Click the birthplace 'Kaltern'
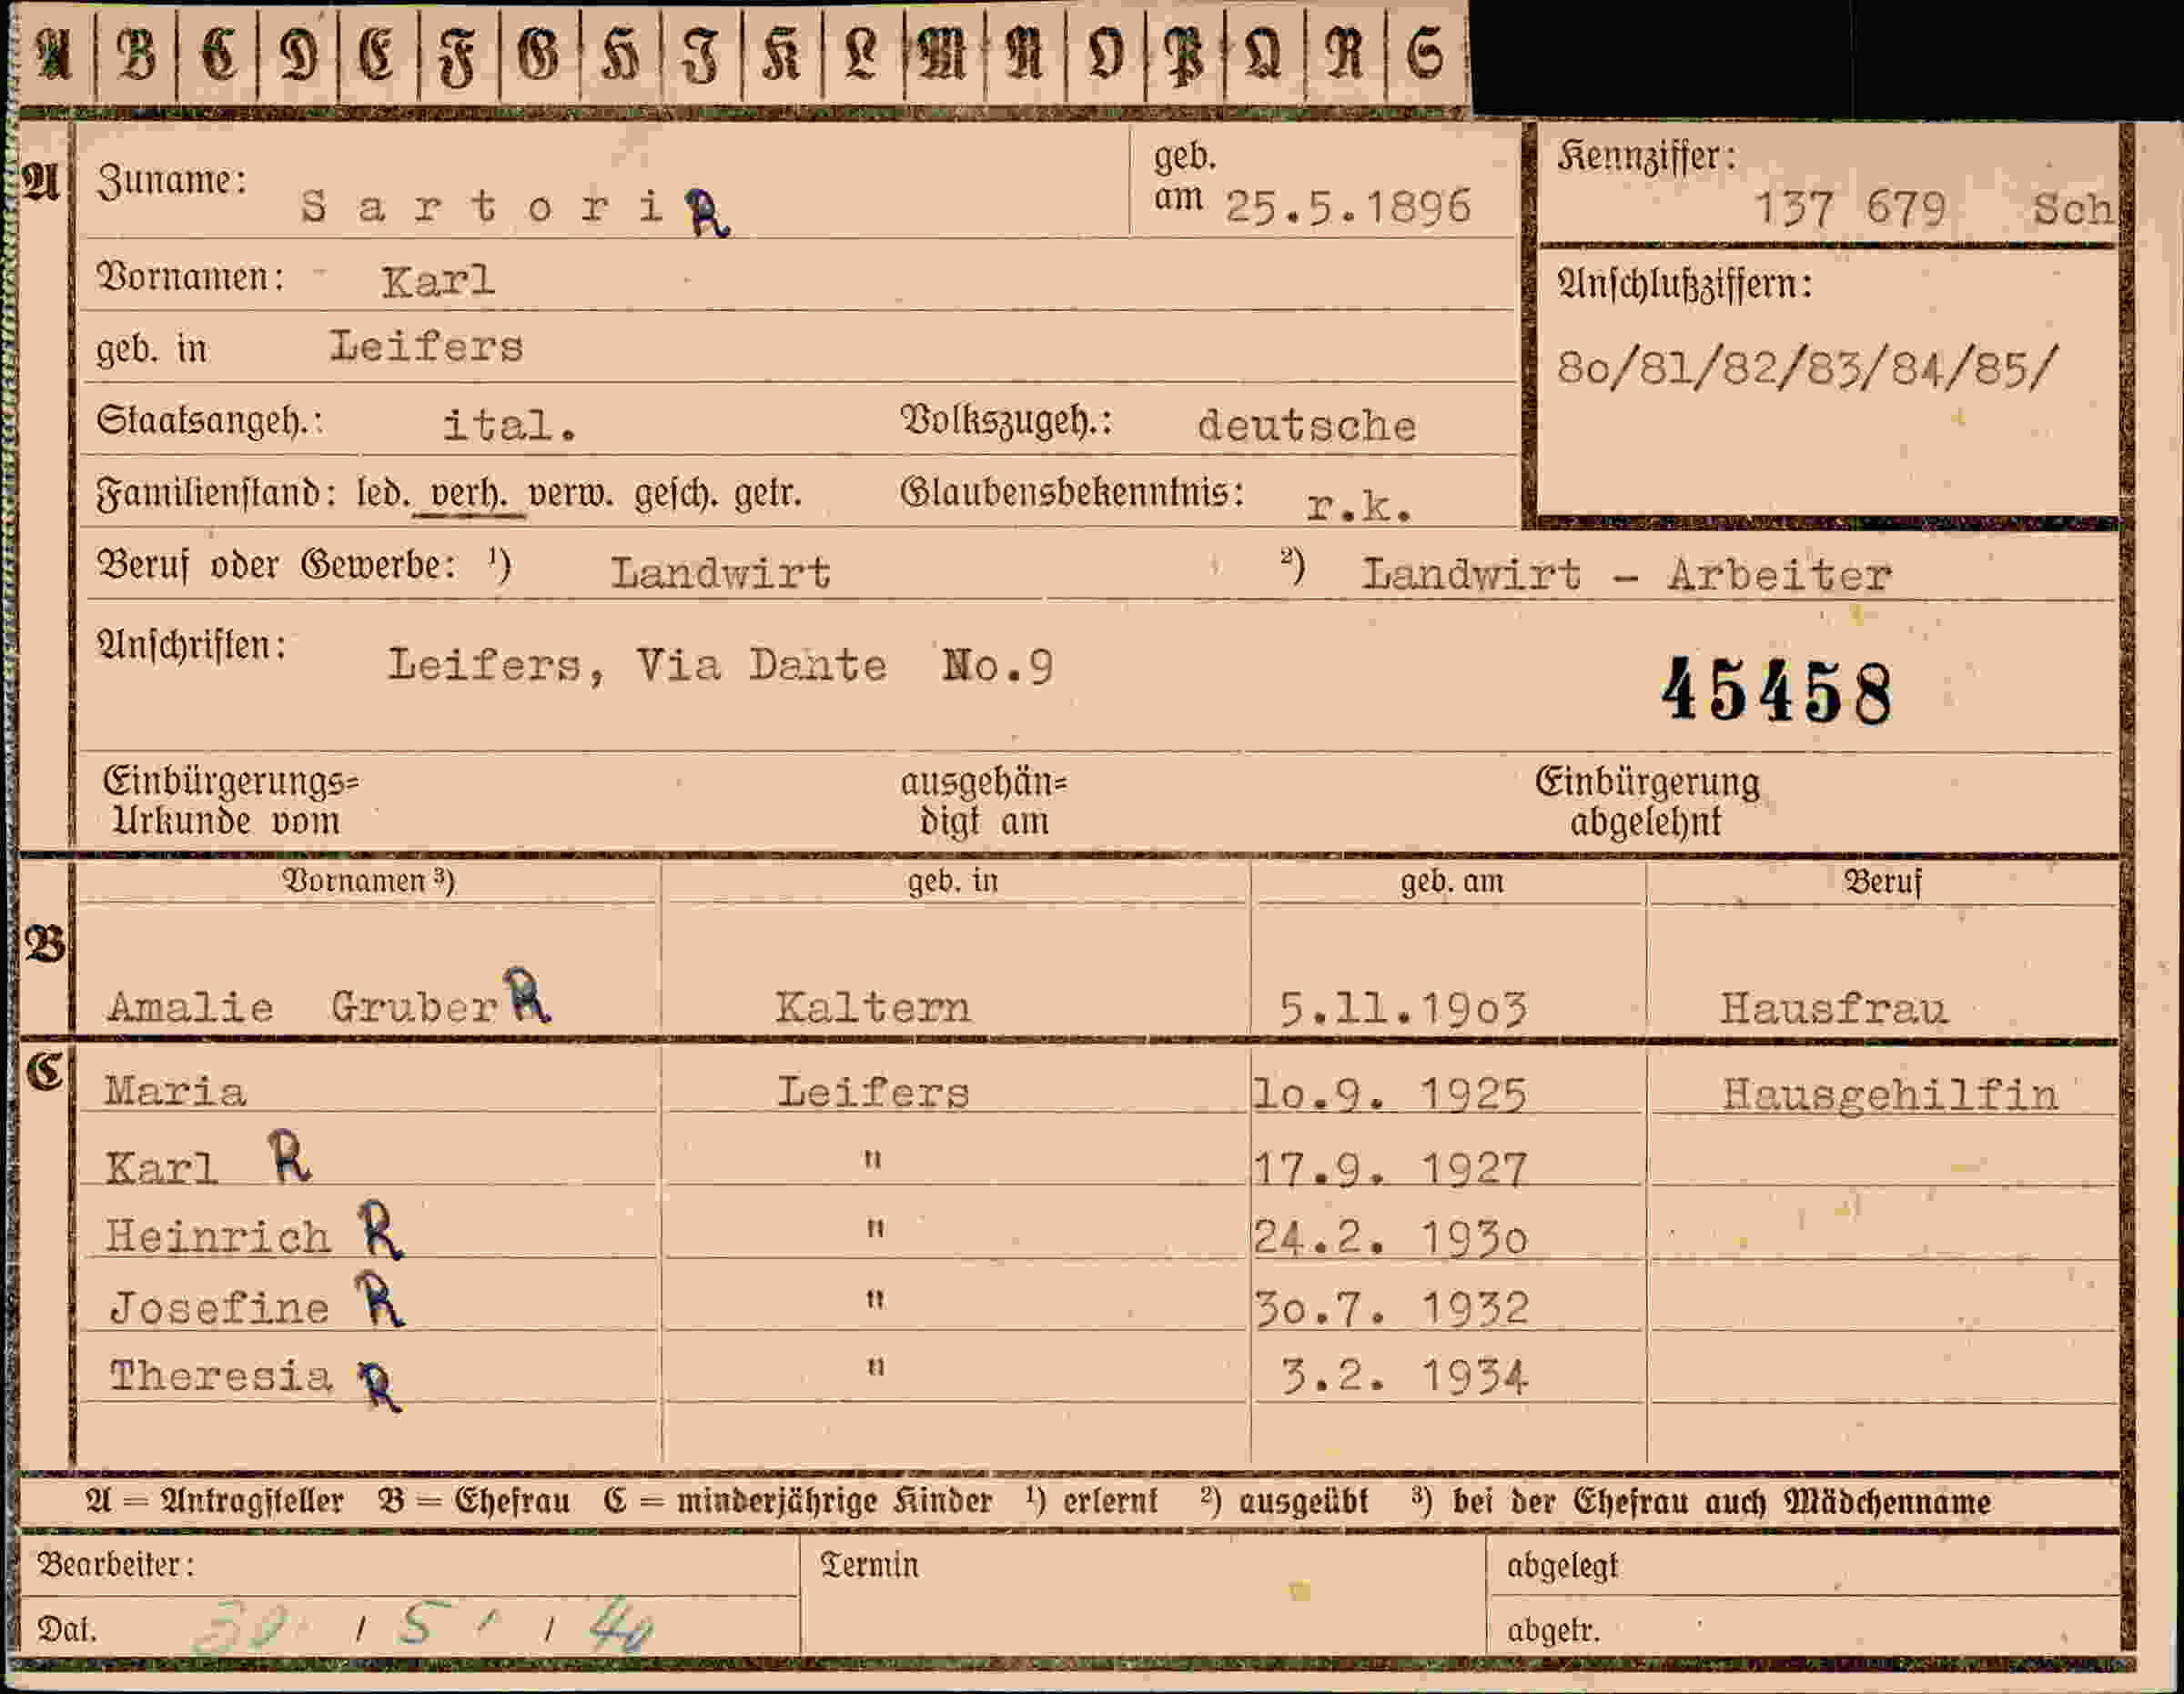 tap(872, 1007)
